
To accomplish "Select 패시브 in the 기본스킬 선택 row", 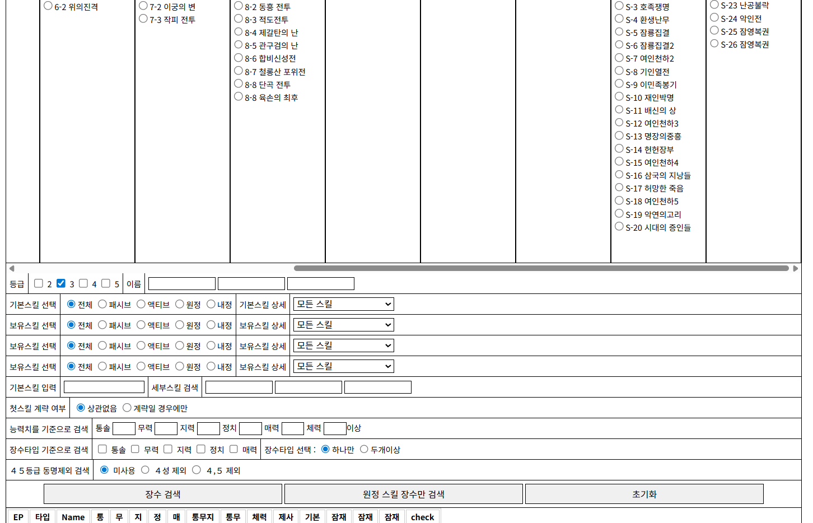I will (x=102, y=304).
